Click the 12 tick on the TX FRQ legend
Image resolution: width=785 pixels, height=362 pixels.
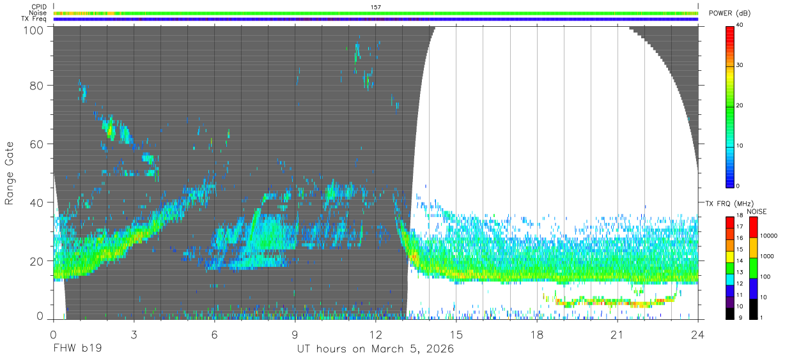tap(740, 283)
